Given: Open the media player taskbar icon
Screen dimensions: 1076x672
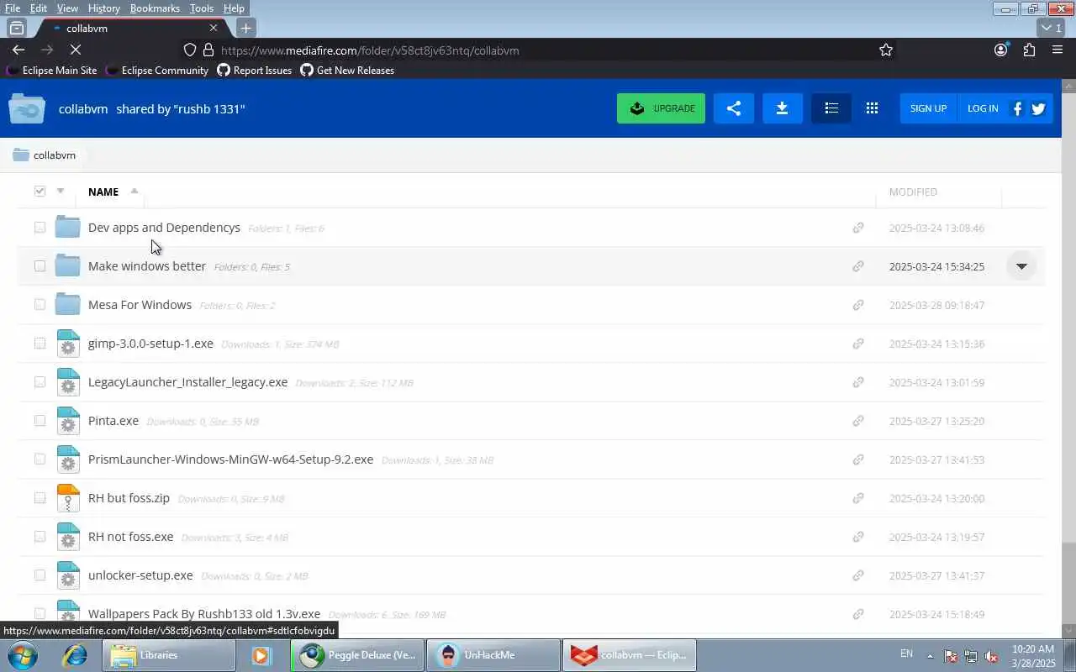Looking at the screenshot, I should pyautogui.click(x=261, y=655).
